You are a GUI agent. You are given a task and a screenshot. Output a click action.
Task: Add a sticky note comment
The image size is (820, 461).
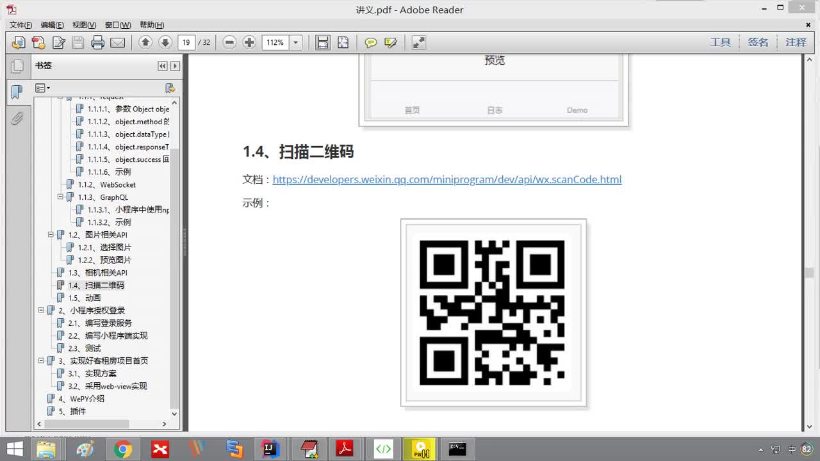[371, 42]
